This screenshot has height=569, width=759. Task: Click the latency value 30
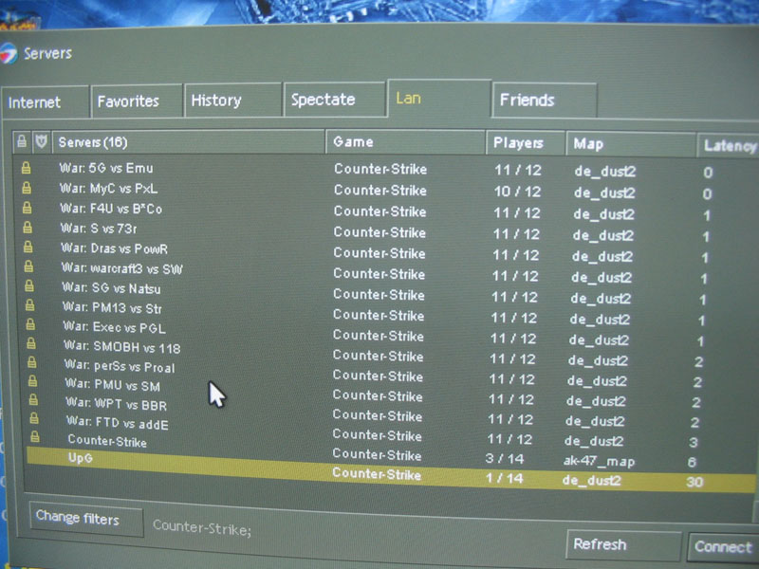(694, 482)
